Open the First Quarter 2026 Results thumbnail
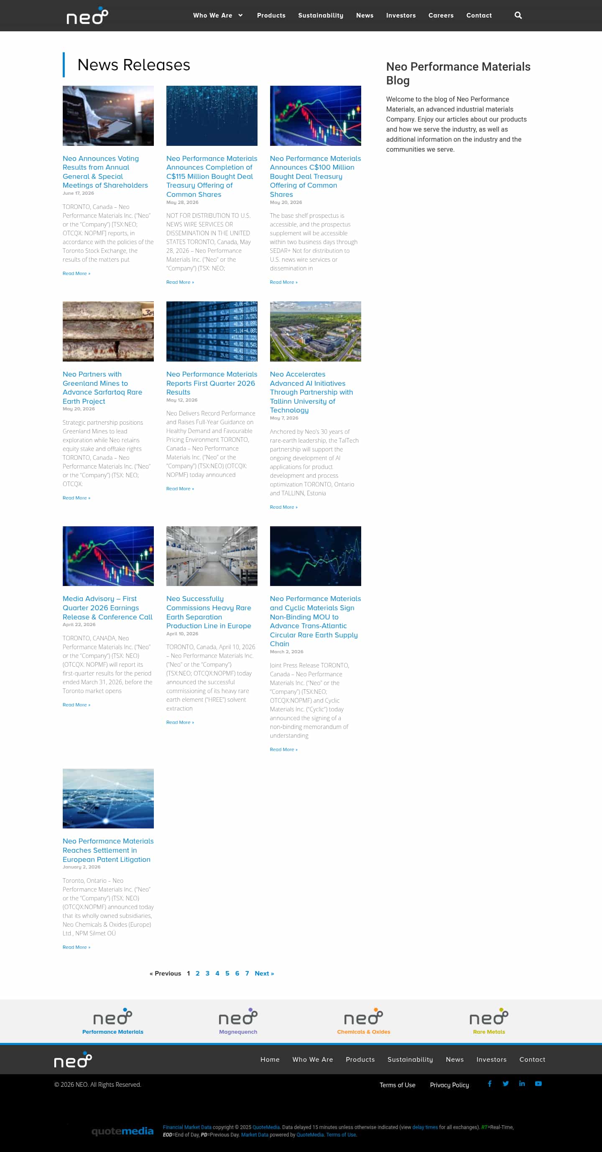This screenshot has width=602, height=1152. tap(212, 331)
